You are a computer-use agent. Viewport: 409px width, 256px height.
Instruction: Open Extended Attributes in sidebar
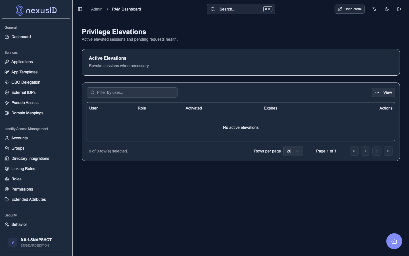36,199
